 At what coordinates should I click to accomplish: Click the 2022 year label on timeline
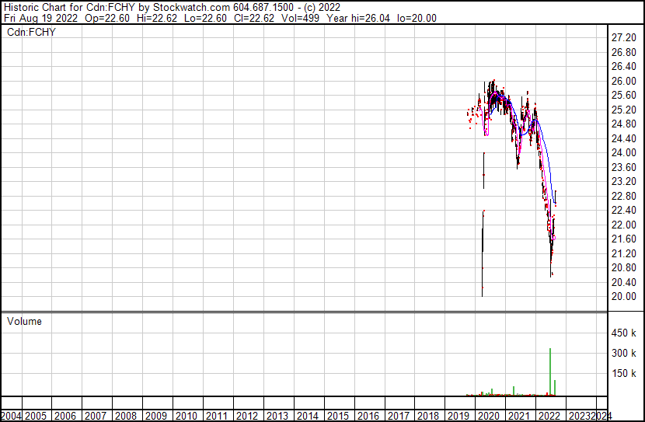click(x=549, y=415)
